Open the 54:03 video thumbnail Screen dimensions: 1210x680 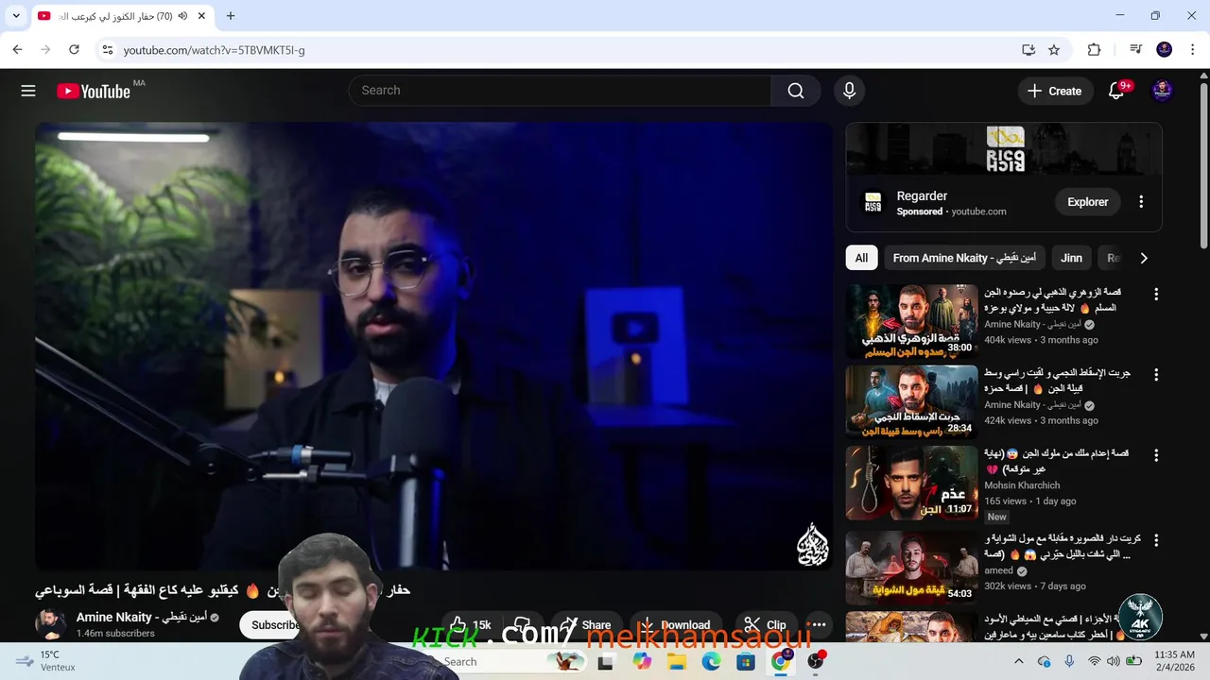911,567
